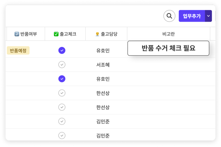The image size is (221, 147).
Task: Click the person icon in 출고담당 header
Action: click(97, 34)
